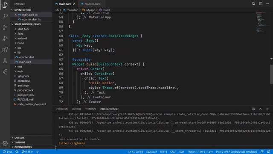Click the debug console input prompt
This screenshot has height=154, width=273.
162,147
